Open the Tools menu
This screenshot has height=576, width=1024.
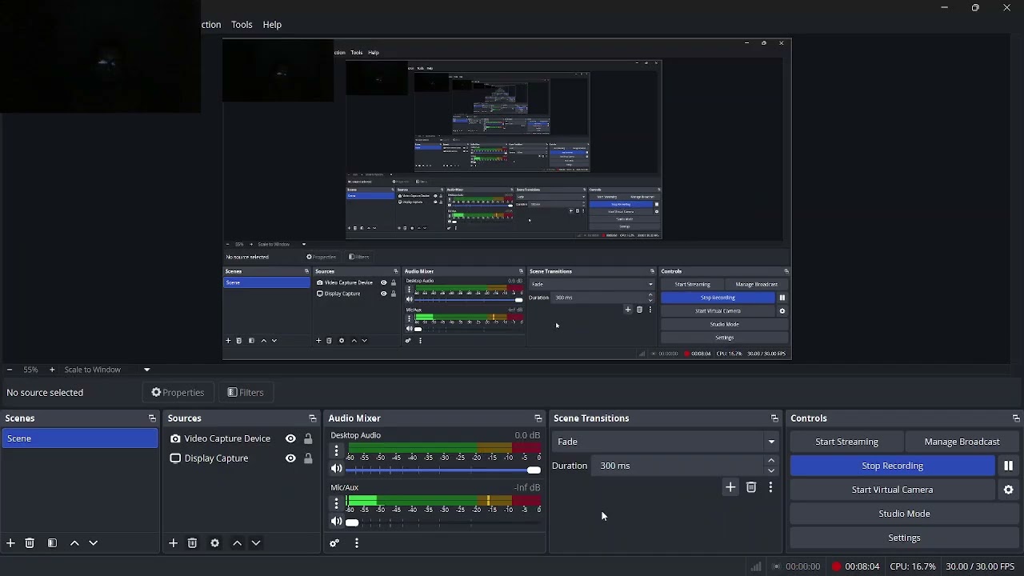coord(242,25)
